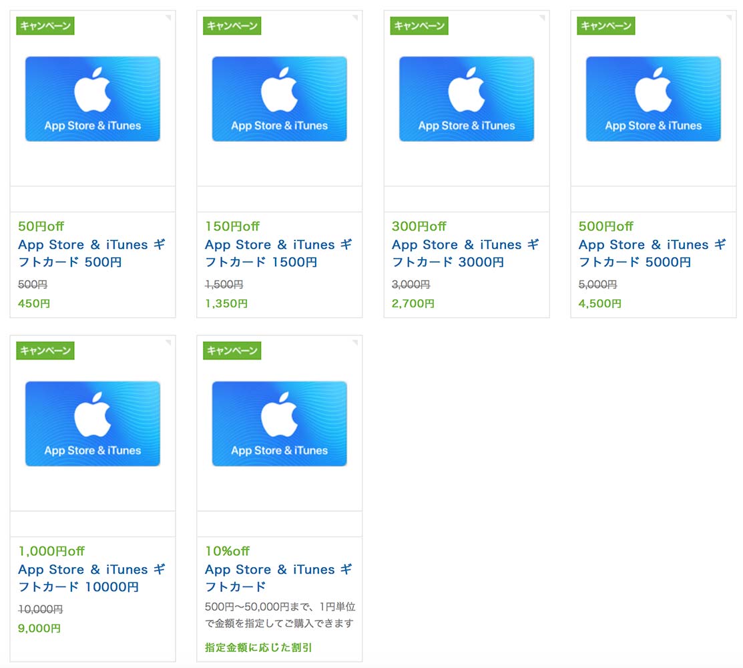Select the 1,000円off label
743x668 pixels.
coord(51,551)
